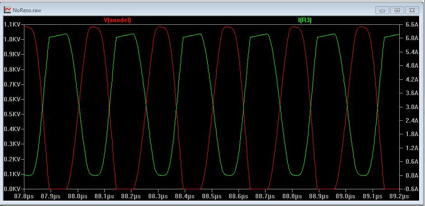Click the 88.0µs time axis label

[x=78, y=196]
